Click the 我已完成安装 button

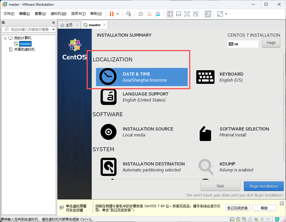[x=238, y=208]
